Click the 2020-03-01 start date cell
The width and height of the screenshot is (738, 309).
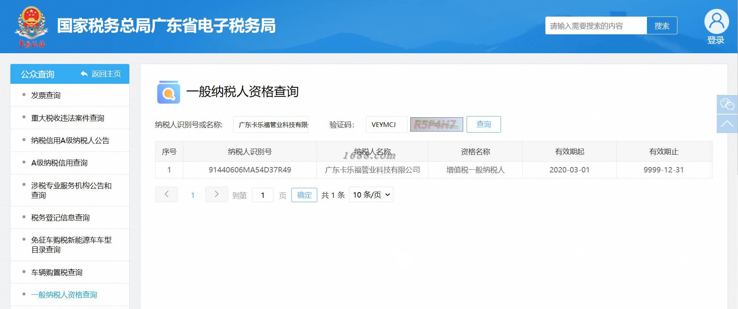click(x=569, y=170)
